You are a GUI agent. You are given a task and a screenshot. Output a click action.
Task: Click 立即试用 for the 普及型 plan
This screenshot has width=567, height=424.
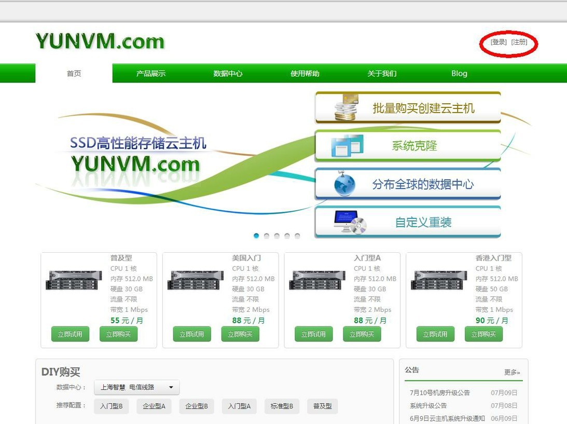[70, 334]
